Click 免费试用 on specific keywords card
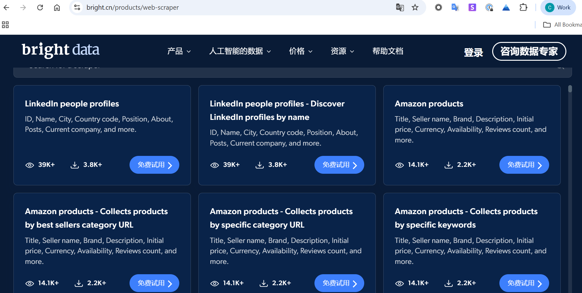Viewport: 582px width, 293px height. (524, 283)
